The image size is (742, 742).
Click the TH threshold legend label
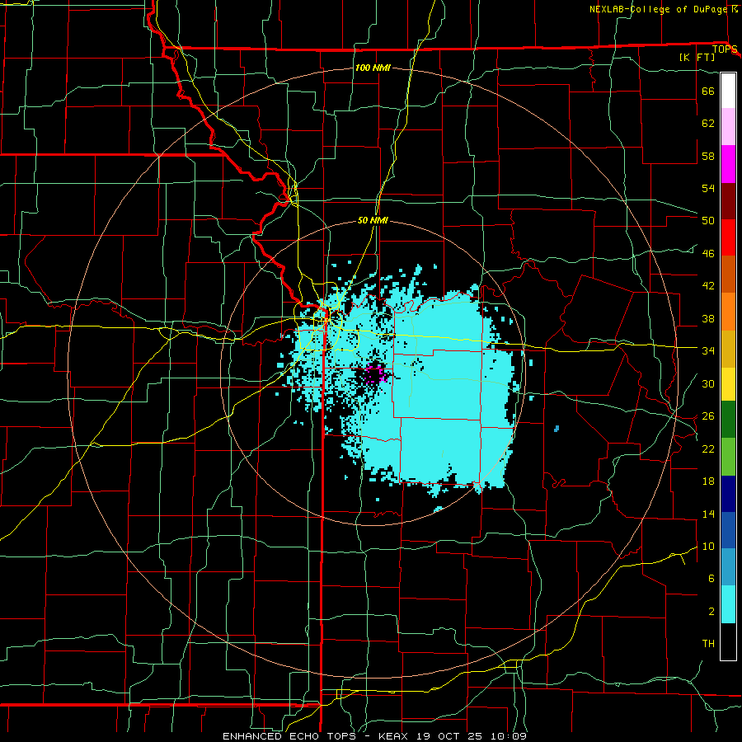tap(708, 644)
